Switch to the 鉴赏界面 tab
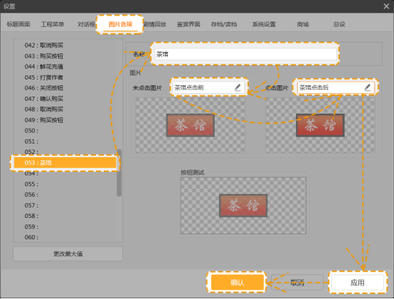Image resolution: width=394 pixels, height=299 pixels. 188,24
